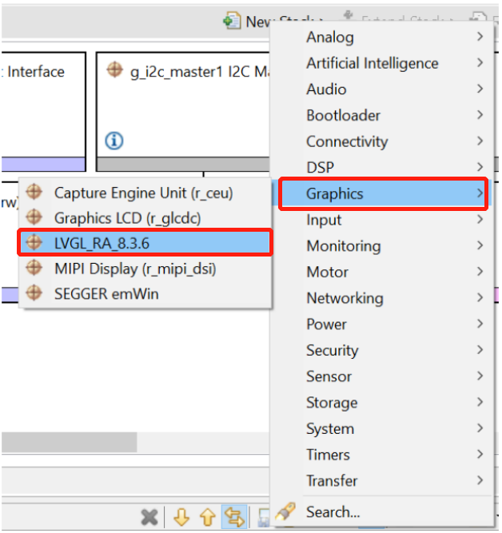Open the Networking submenu
Screen dimensions: 502x533
coord(382,298)
